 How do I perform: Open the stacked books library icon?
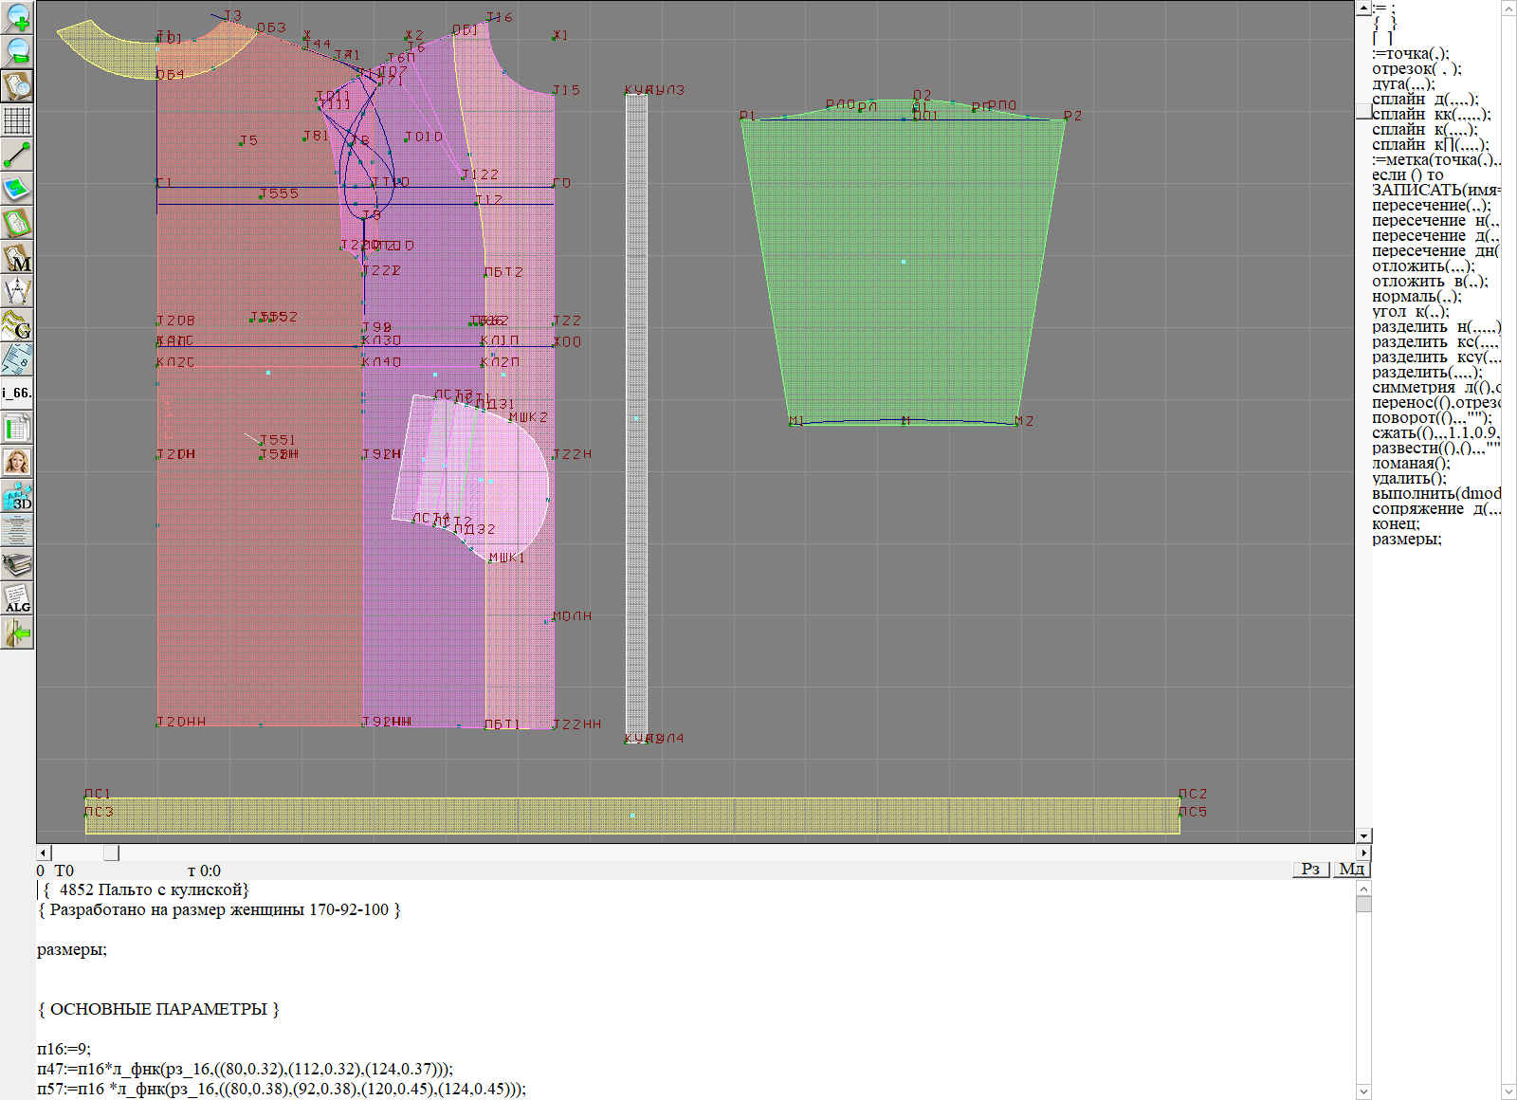pyautogui.click(x=17, y=564)
